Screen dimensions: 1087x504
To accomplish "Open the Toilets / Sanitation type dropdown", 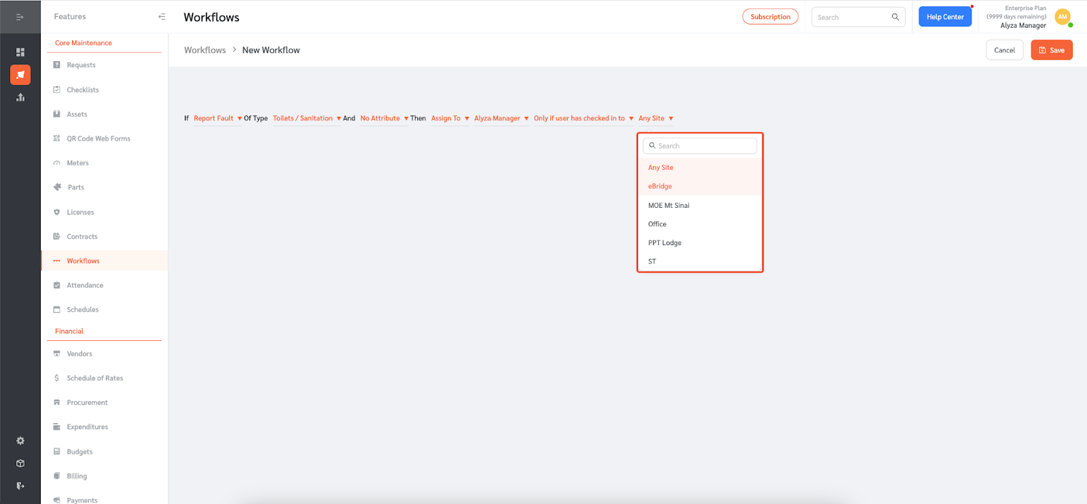I will click(307, 118).
